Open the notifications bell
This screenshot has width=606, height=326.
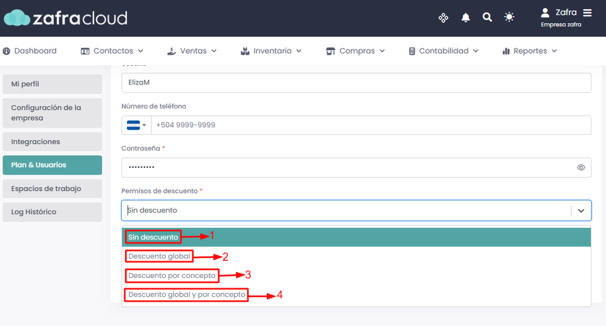coord(466,17)
